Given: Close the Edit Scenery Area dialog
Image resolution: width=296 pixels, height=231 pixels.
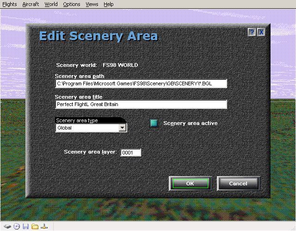Looking at the screenshot, I should 261,32.
